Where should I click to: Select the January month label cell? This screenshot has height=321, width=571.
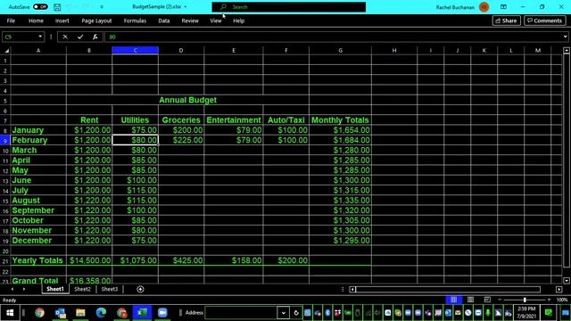click(38, 130)
